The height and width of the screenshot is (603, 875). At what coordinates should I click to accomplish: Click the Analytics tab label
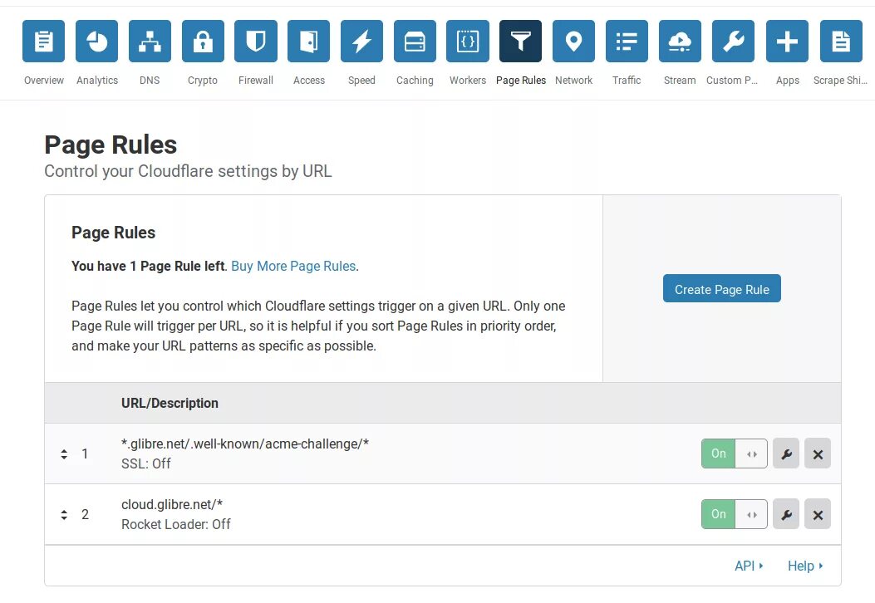tap(97, 81)
